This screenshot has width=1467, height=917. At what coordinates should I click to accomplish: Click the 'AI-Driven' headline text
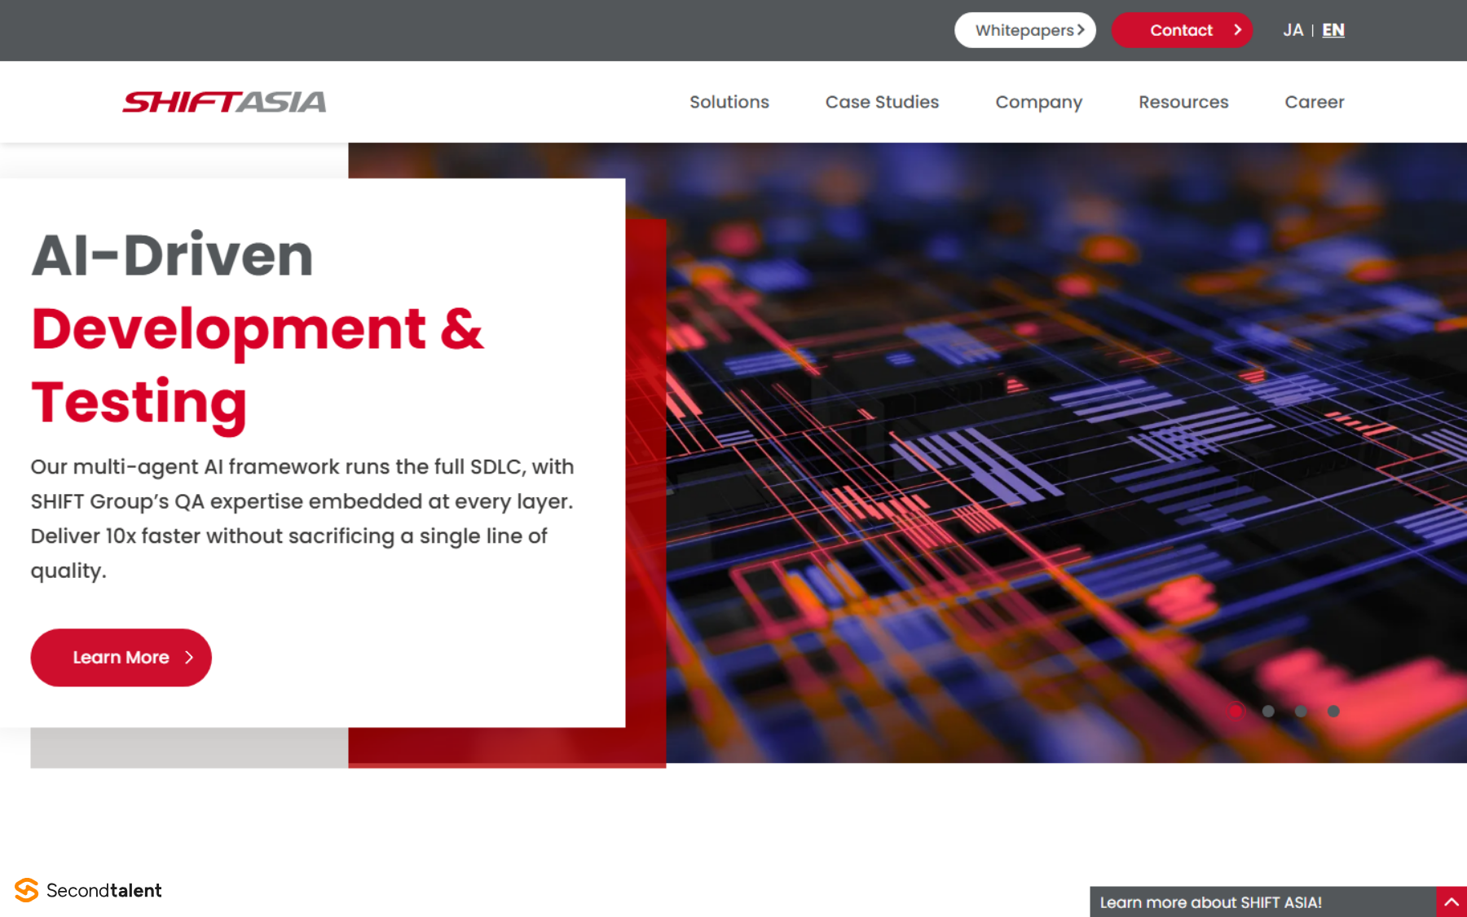(172, 255)
